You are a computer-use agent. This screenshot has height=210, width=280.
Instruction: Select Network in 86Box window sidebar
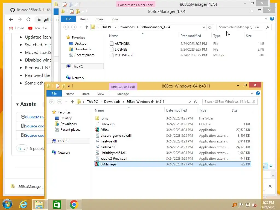(x=64, y=153)
